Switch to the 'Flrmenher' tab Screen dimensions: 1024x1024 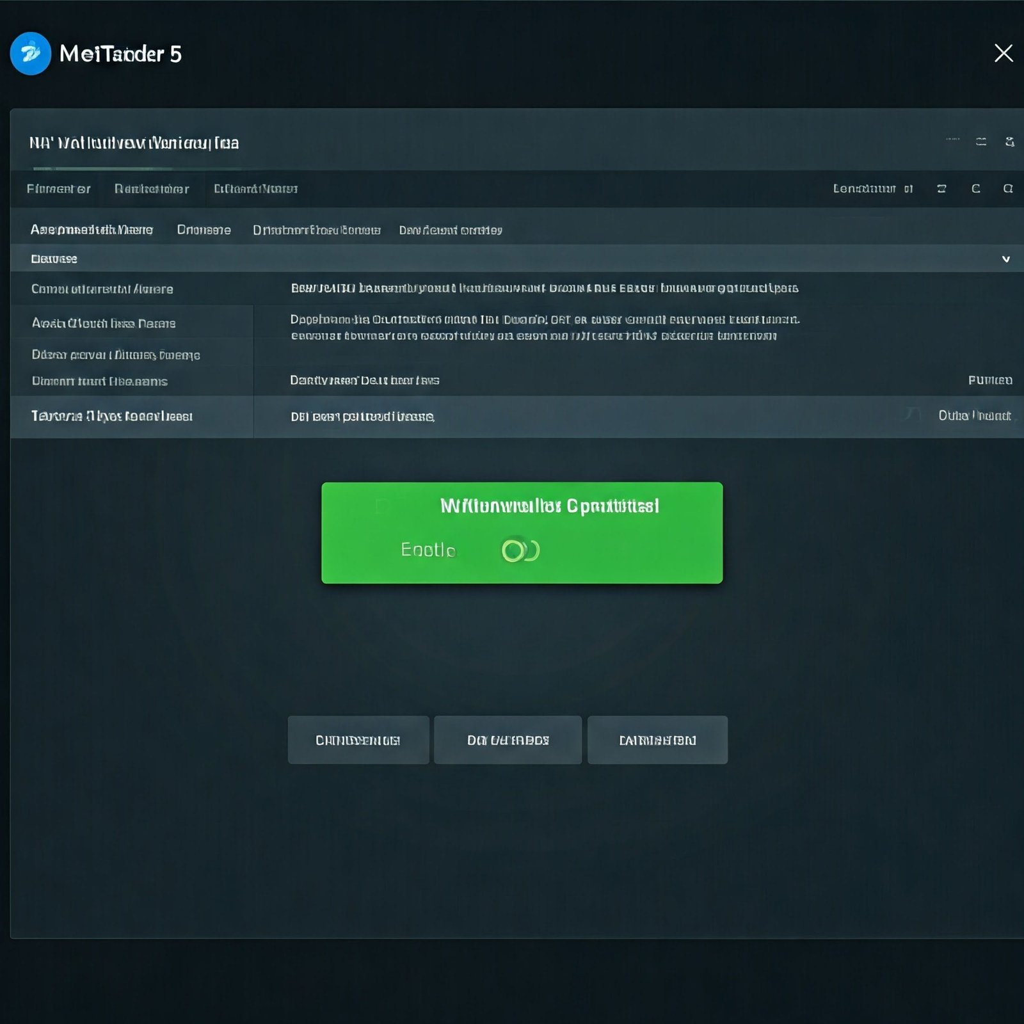58,189
